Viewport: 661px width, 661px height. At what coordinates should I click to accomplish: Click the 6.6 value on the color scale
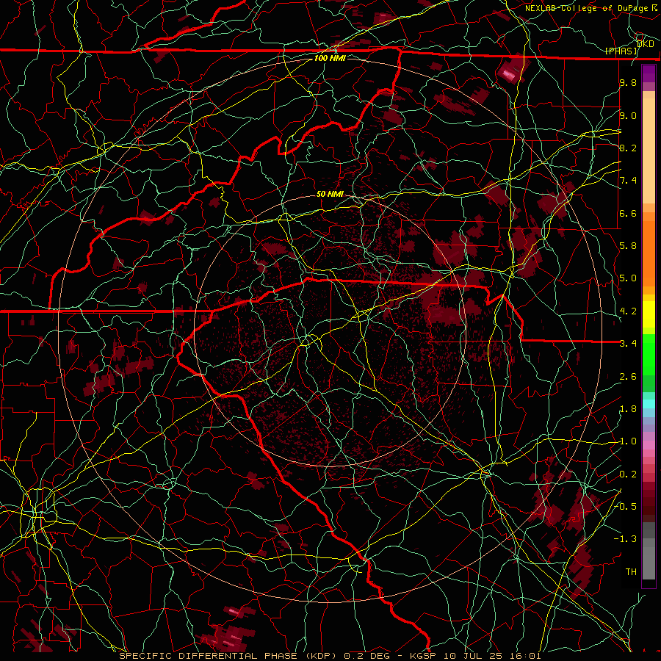tap(628, 213)
